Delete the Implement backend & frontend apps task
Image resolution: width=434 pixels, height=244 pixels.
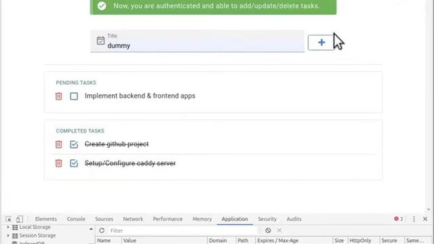[x=59, y=96]
